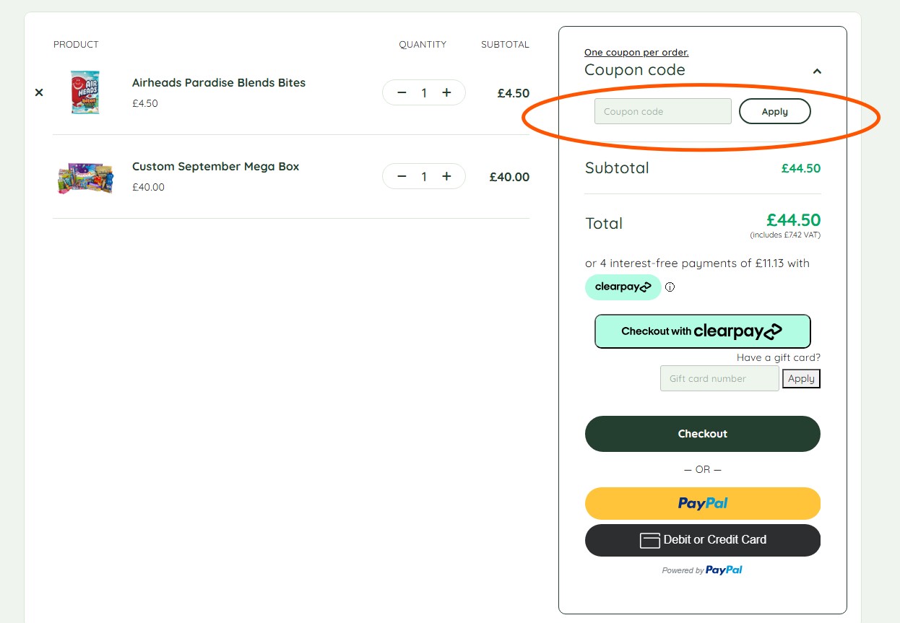
Task: Focus the Gift card number field
Action: tap(719, 378)
